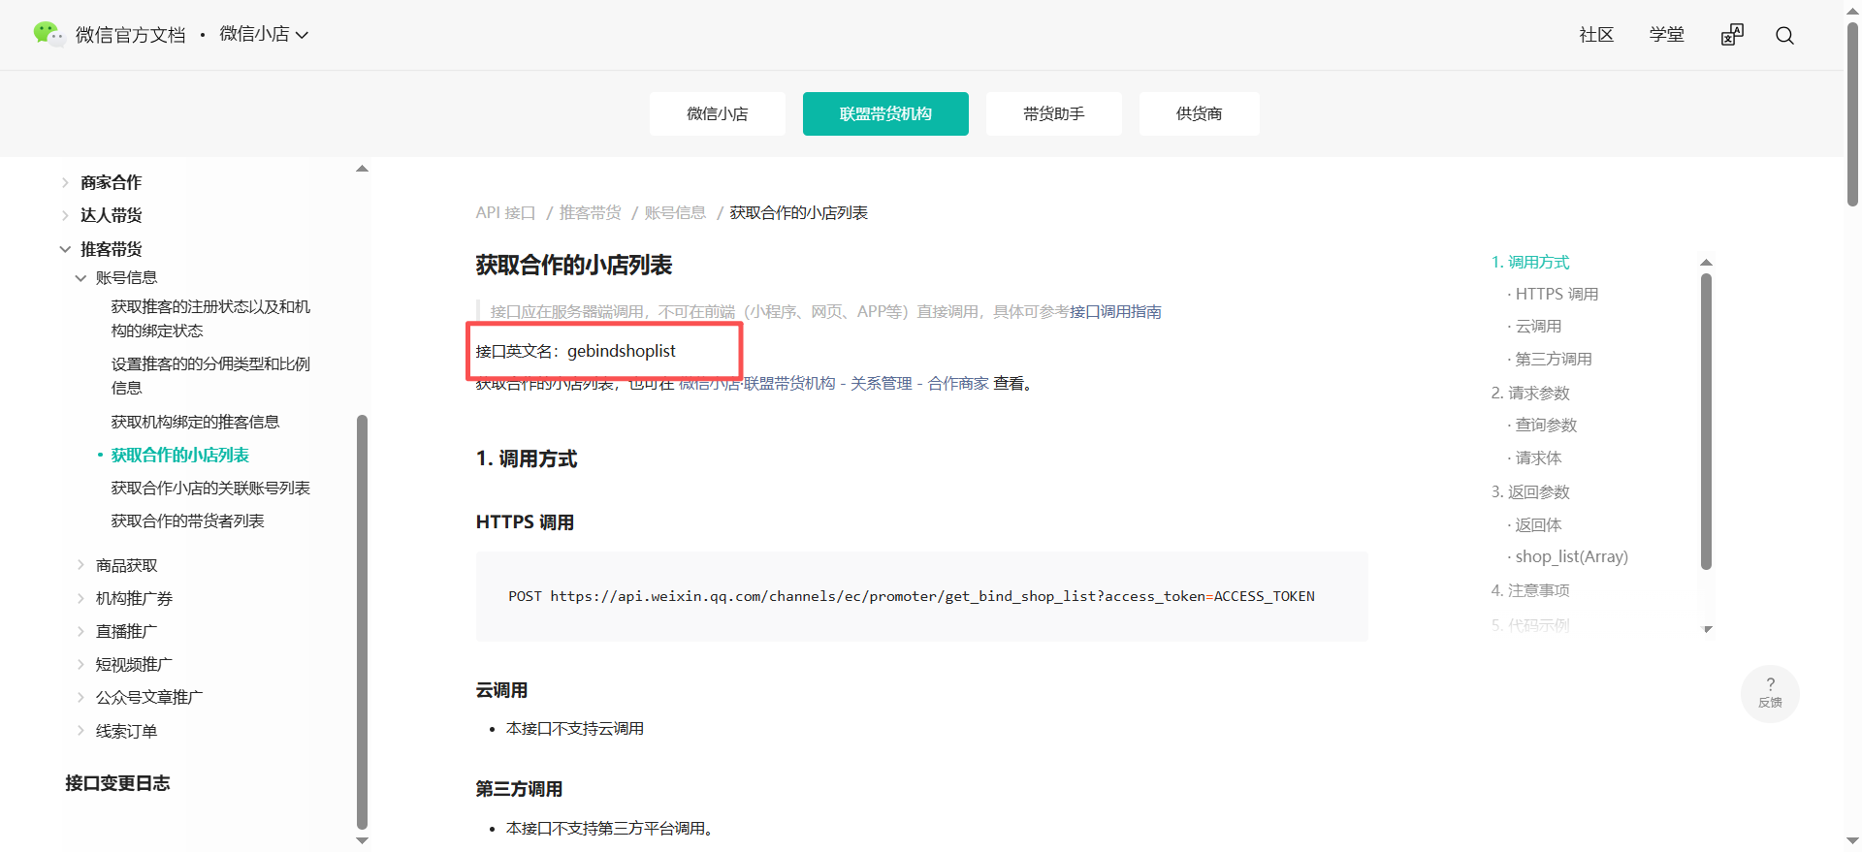1862x852 pixels.
Task: Click the outline panel scrollbar thumb
Action: click(x=1707, y=422)
